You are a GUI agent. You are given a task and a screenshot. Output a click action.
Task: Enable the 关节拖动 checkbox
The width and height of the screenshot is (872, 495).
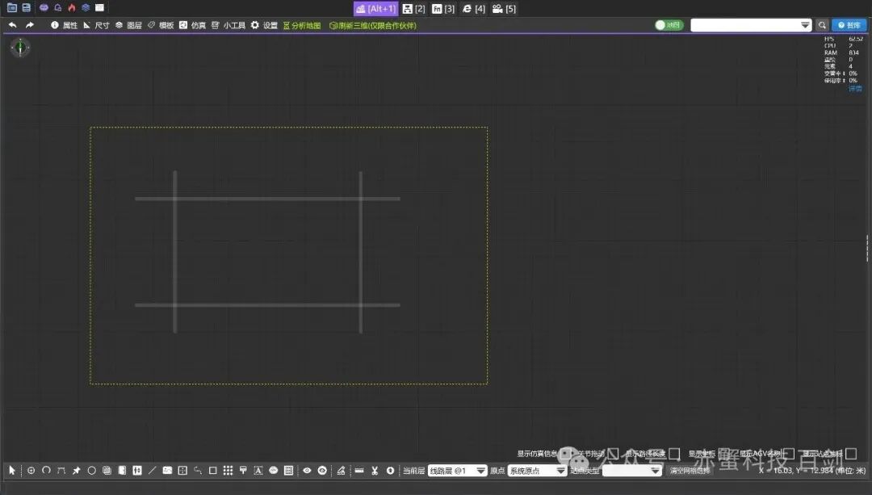click(x=613, y=454)
